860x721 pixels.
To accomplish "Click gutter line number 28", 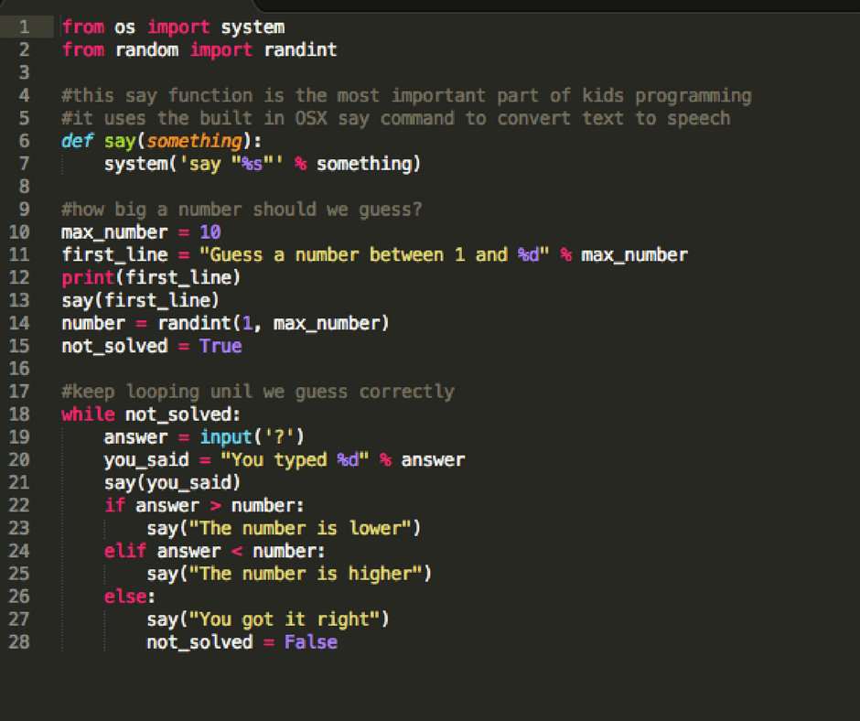I will point(19,641).
